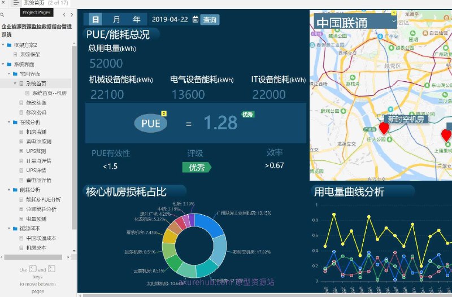Screen dimensions: 452x297
Task: Click the sidebar project title link
Action: pos(36,30)
